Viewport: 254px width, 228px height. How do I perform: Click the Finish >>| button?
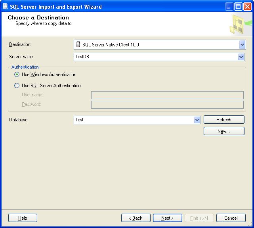tap(199, 218)
